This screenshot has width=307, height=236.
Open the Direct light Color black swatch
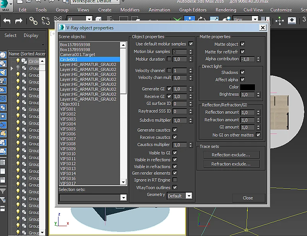tap(247, 87)
